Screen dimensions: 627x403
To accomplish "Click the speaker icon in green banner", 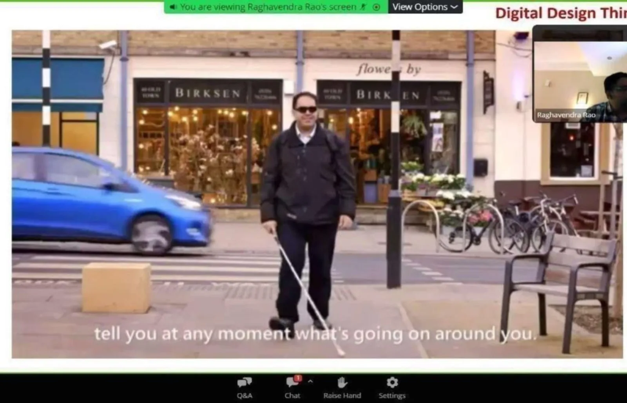I will 173,7.
